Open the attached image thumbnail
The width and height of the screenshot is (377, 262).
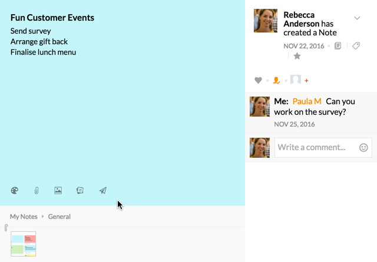click(24, 244)
